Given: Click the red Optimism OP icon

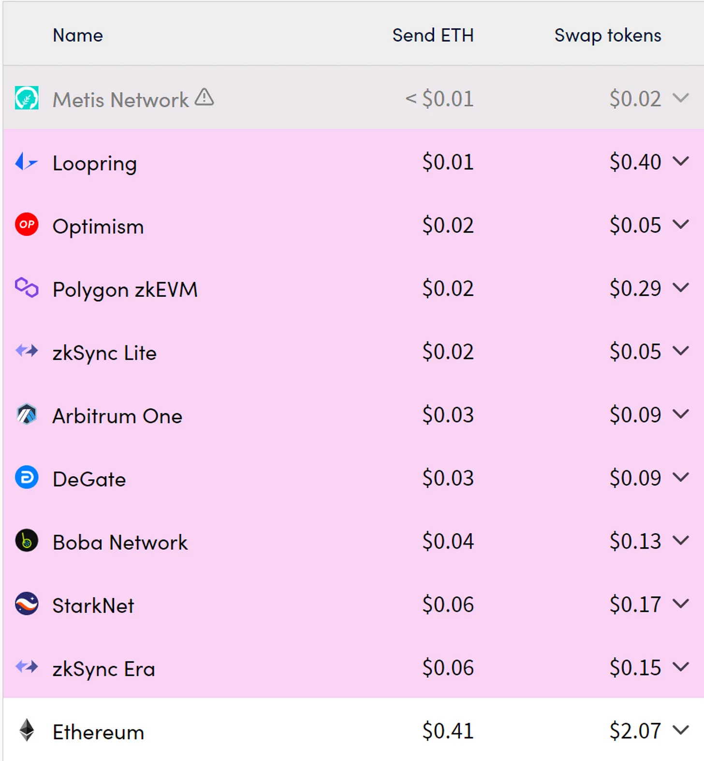Looking at the screenshot, I should point(27,225).
